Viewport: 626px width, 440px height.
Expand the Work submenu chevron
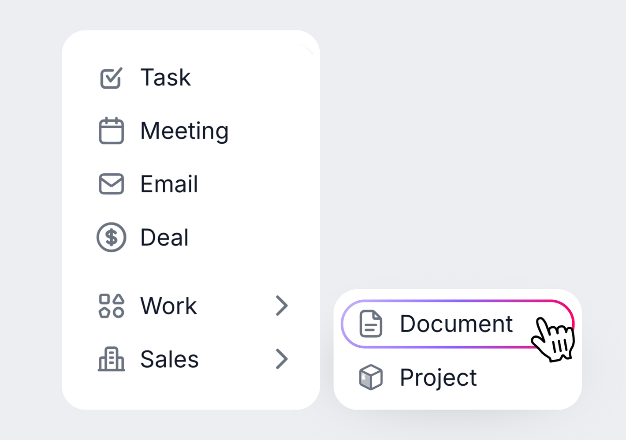(282, 306)
